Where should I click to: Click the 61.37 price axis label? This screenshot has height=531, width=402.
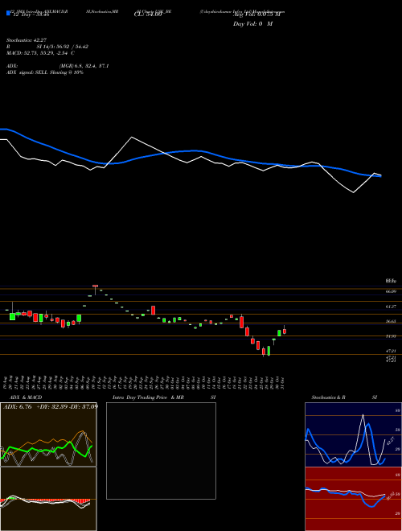click(391, 307)
